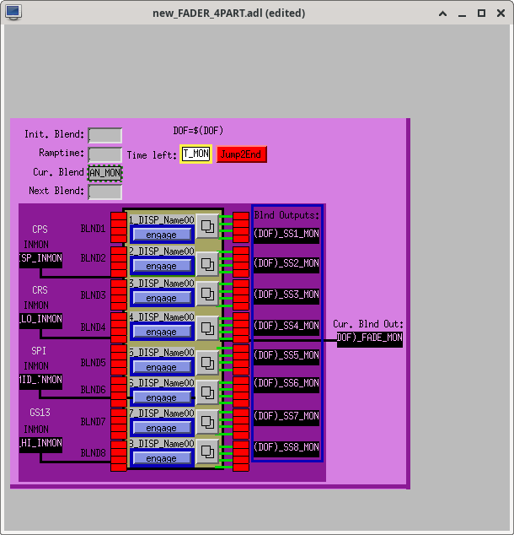Engage the BLND1 blend row
The height and width of the screenshot is (535, 514).
tap(162, 235)
